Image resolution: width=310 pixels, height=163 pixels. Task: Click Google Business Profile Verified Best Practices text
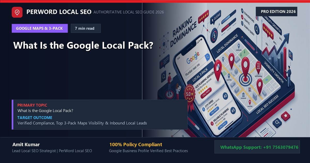(x=148, y=151)
